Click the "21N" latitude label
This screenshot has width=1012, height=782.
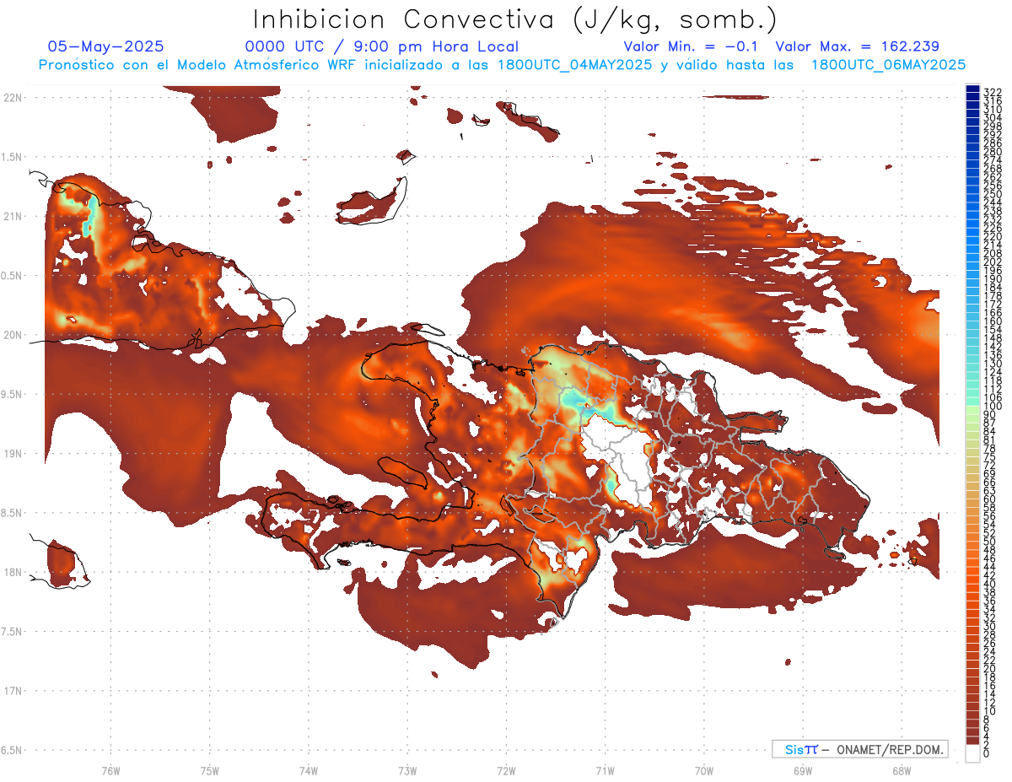(13, 216)
